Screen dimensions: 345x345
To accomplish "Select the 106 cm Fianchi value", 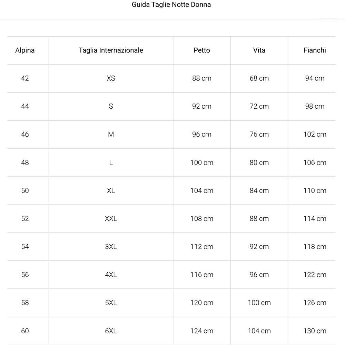I will tap(315, 162).
